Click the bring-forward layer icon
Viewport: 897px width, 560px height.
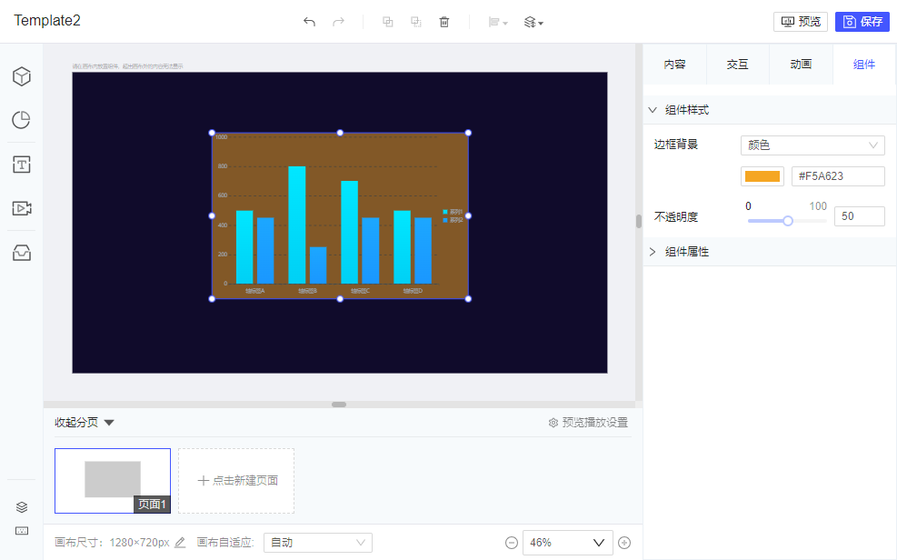[x=388, y=22]
